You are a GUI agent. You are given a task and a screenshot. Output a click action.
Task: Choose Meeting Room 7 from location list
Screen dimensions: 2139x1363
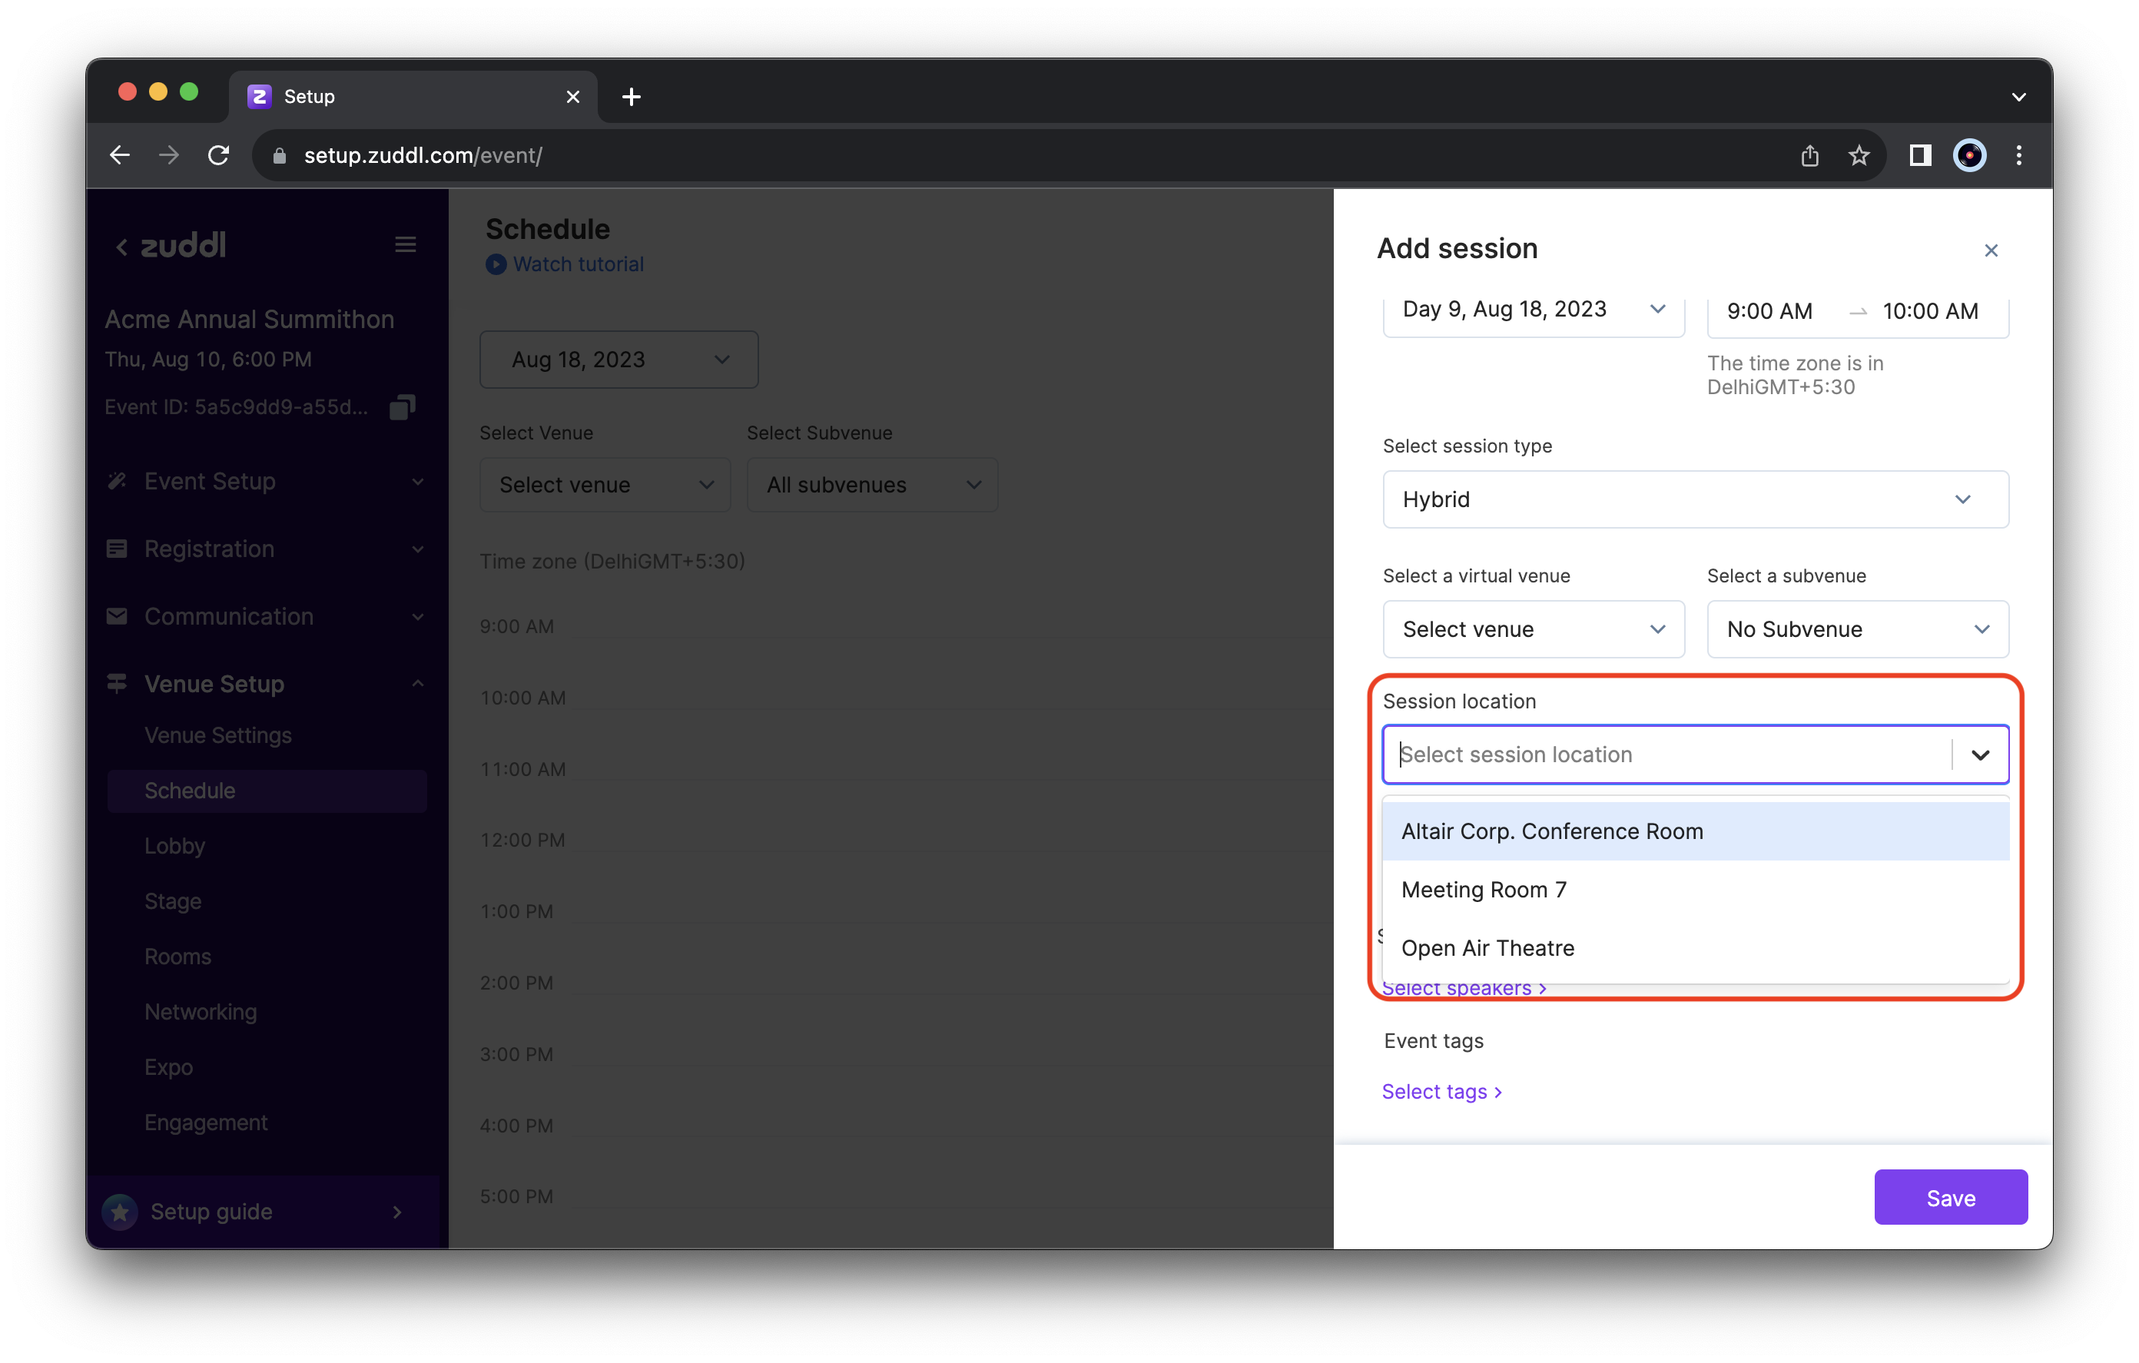1484,890
